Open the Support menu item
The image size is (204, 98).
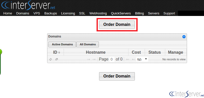pyautogui.click(x=169, y=13)
